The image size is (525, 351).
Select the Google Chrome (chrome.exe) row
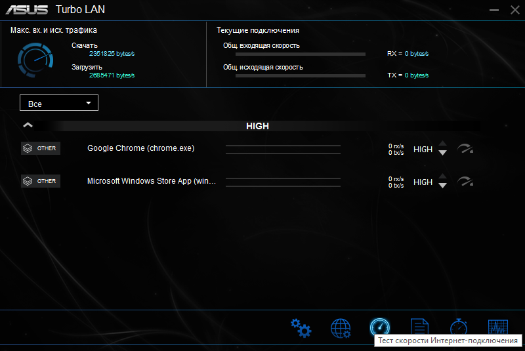click(x=248, y=148)
